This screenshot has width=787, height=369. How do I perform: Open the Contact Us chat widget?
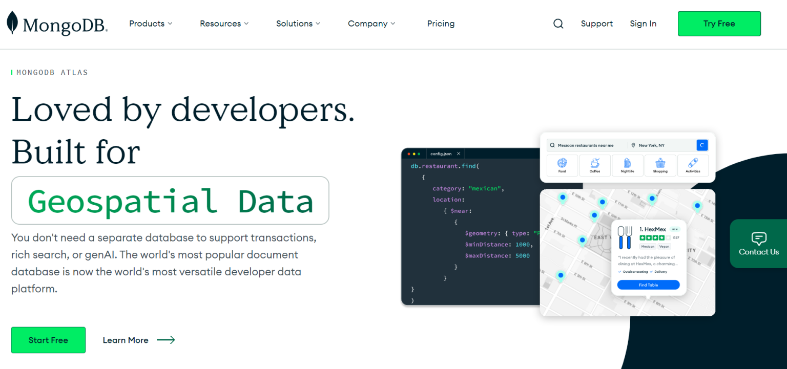(758, 244)
